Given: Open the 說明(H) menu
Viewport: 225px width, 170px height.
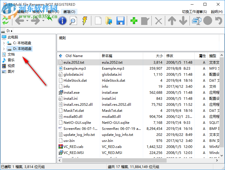Looking at the screenshot, I should point(217,12).
